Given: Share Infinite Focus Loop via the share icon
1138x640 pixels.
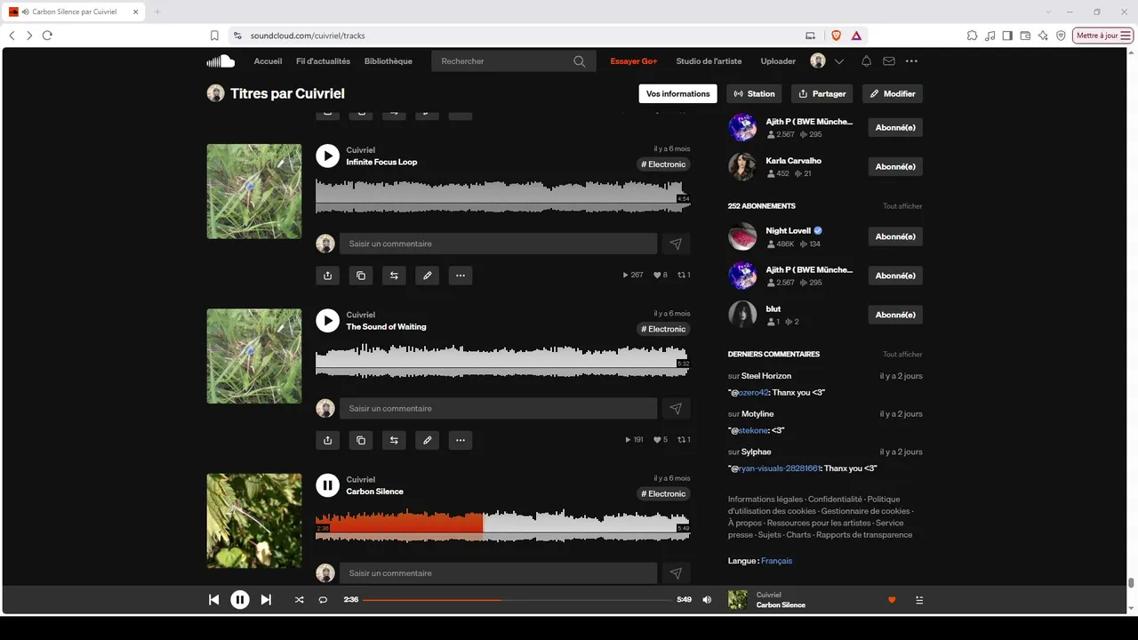Looking at the screenshot, I should click(327, 276).
